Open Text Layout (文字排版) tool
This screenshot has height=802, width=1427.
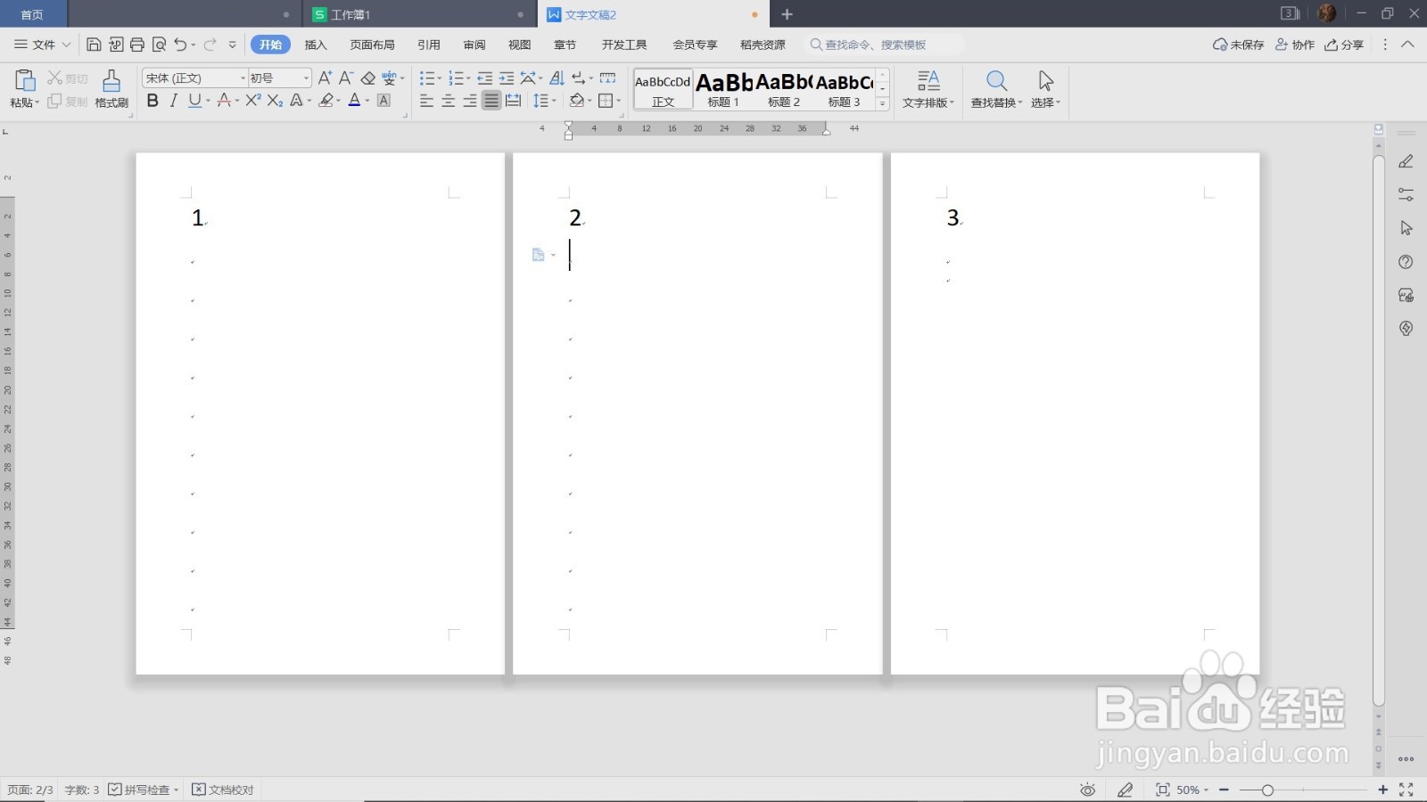click(x=928, y=89)
